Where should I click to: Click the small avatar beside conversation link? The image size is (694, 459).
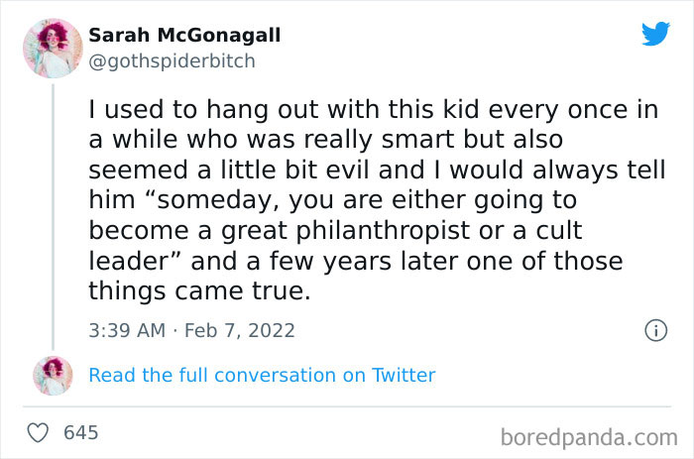click(x=53, y=376)
